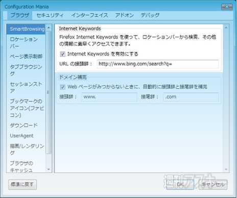Screen dimensions: 237x198
Task: Click the Internet Keywords group heading
Action: point(80,29)
